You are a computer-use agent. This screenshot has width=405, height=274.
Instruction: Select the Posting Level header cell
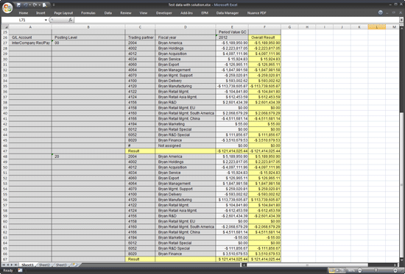click(x=88, y=37)
